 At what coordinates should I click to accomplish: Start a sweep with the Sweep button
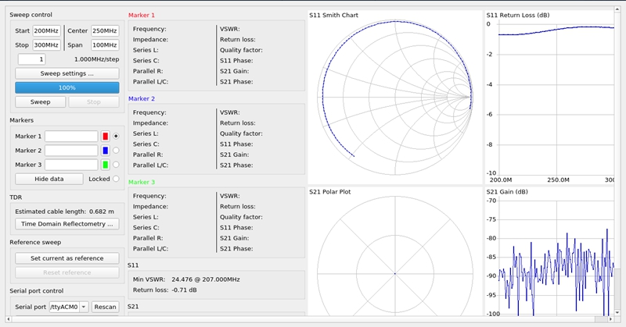(40, 101)
